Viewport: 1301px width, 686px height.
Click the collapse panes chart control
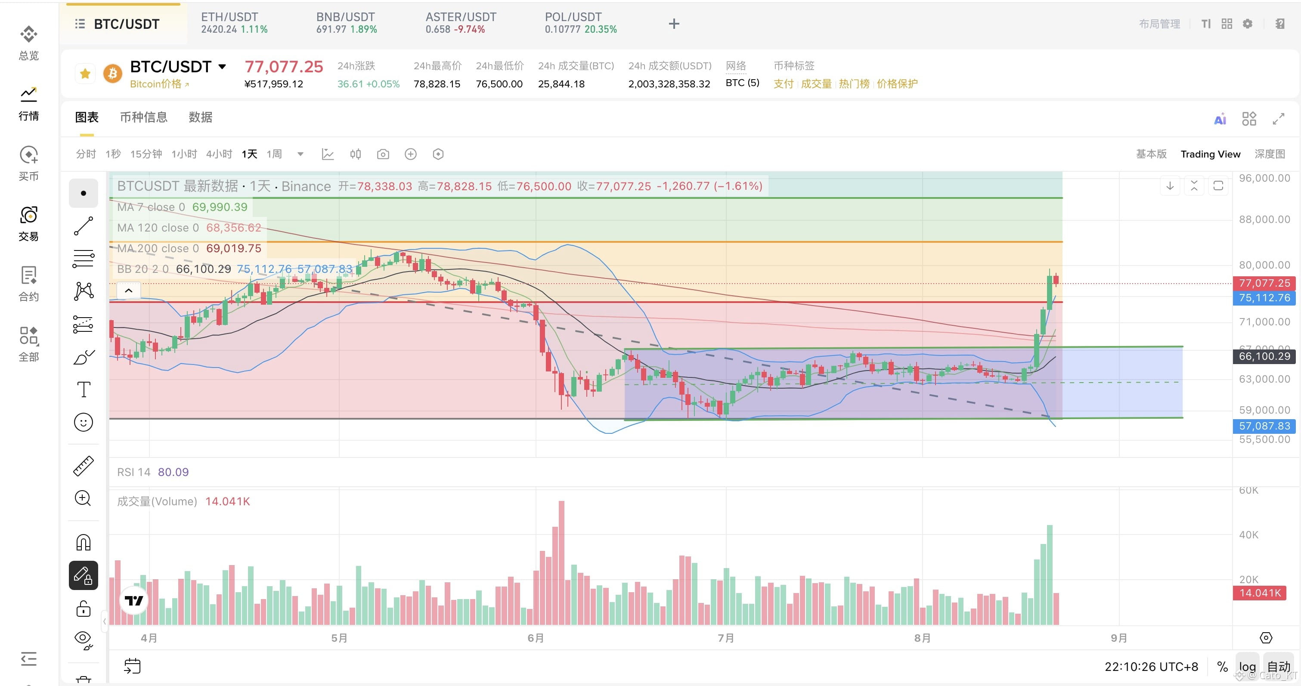(x=1194, y=186)
